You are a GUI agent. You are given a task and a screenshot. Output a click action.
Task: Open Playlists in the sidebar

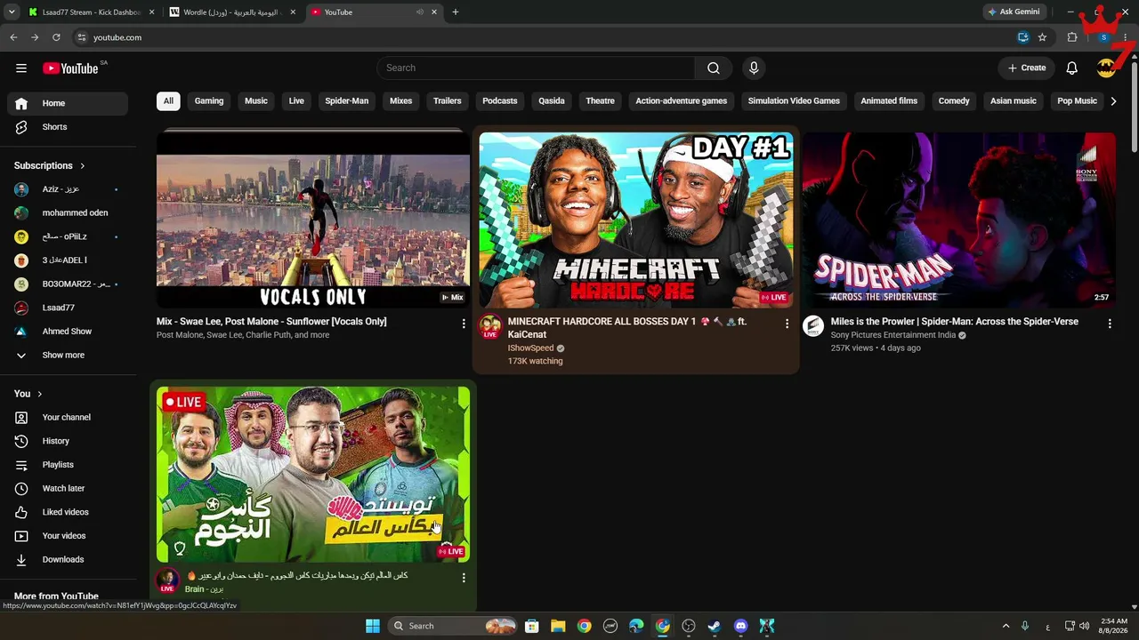click(x=68, y=465)
